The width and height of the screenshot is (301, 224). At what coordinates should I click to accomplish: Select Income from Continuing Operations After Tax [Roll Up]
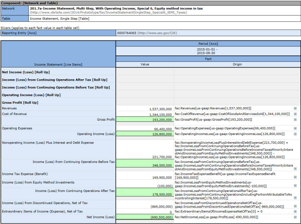pos(55,80)
